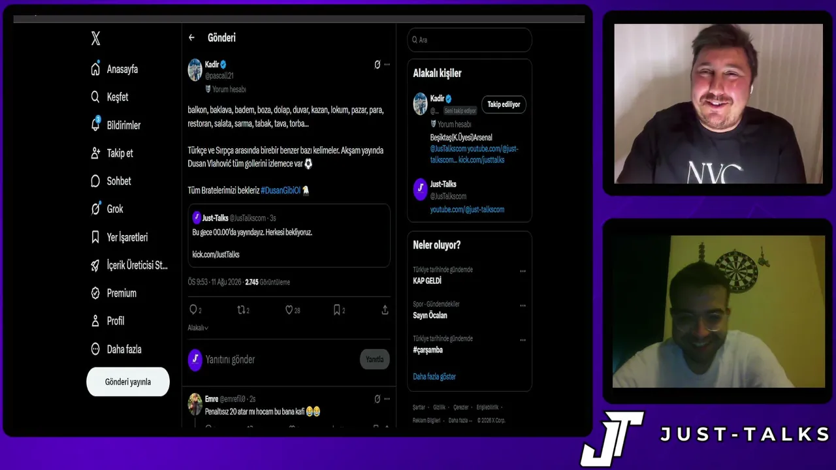Open the more options dots on Emre's reply

[x=387, y=399]
